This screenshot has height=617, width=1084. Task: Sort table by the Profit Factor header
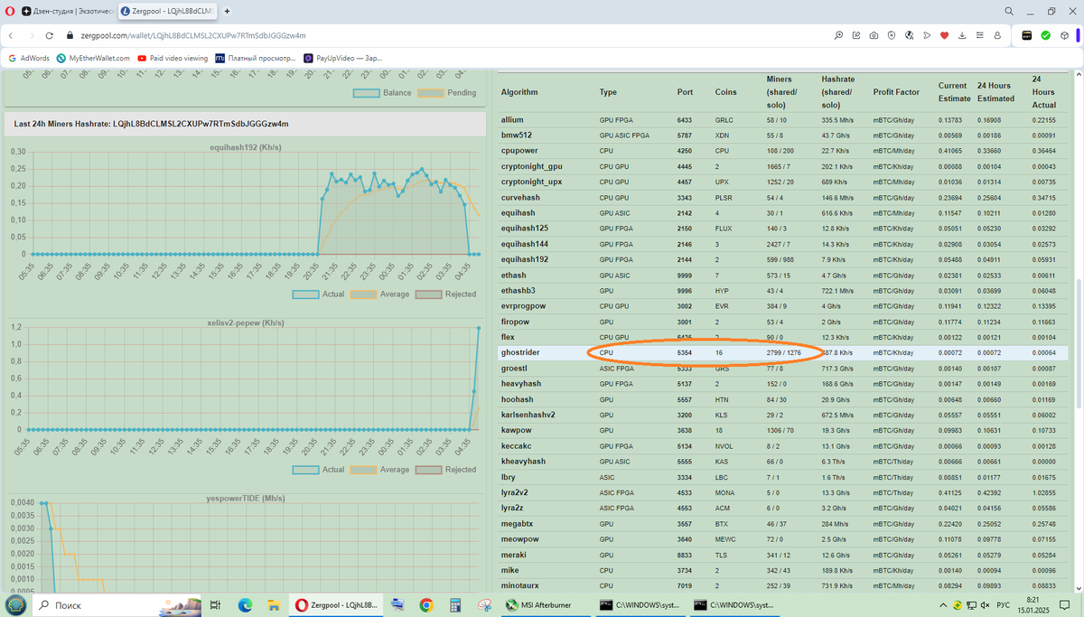[896, 92]
